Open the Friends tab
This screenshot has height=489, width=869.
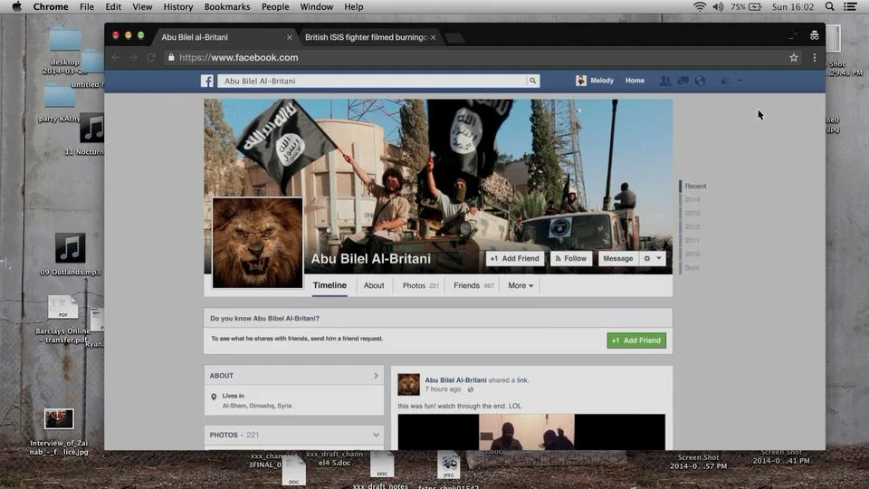(x=473, y=285)
